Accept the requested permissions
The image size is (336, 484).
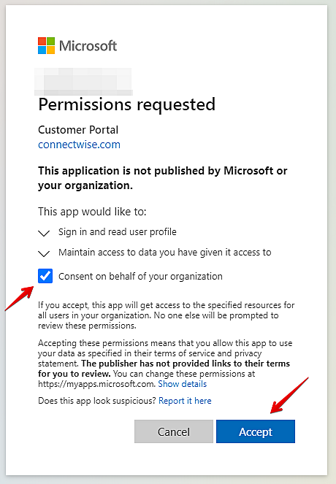tap(256, 431)
